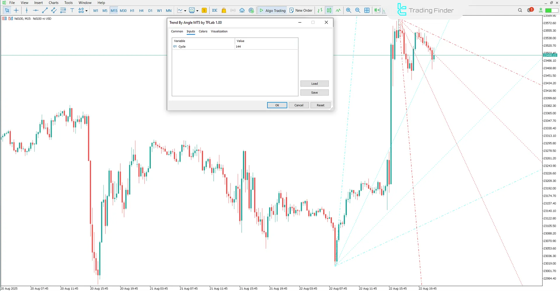The height and width of the screenshot is (291, 560).
Task: Select the trendline drawing tool
Action: point(45,10)
